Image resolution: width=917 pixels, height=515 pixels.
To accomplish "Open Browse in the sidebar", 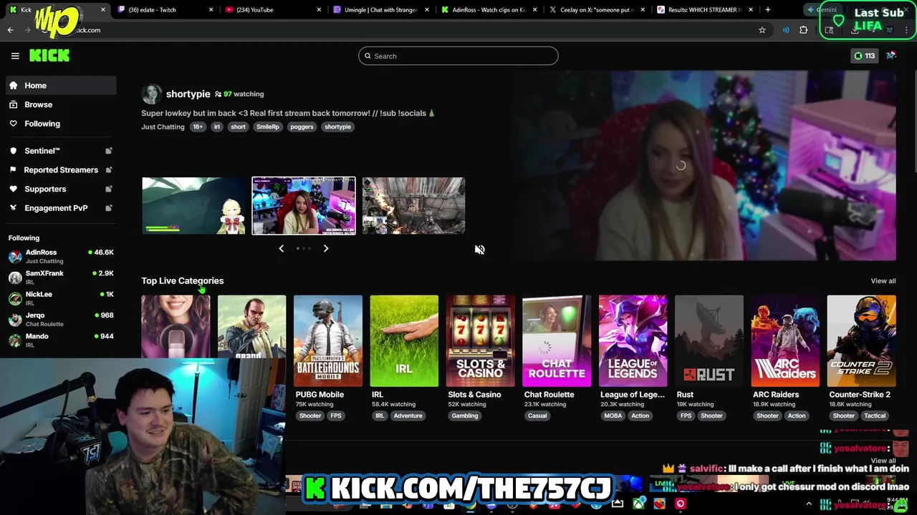I will 61,104.
